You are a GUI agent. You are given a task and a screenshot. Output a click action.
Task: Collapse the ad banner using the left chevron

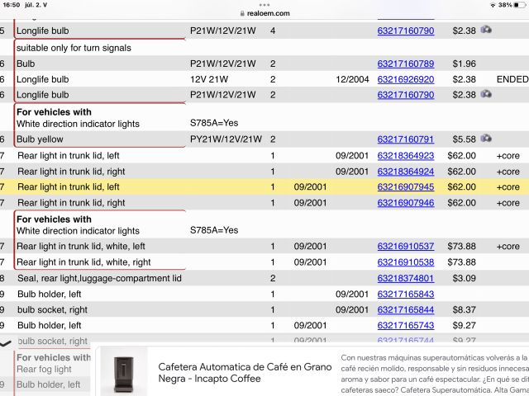tap(6, 342)
